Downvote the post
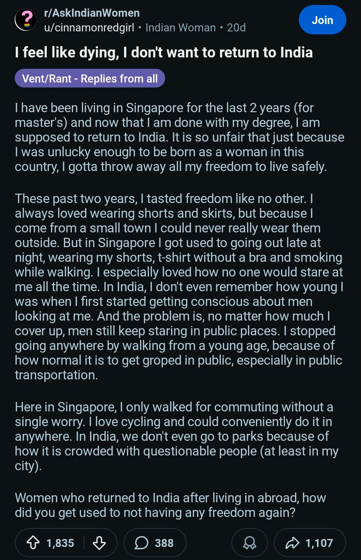Viewport: 361px width, 560px height. point(99,543)
